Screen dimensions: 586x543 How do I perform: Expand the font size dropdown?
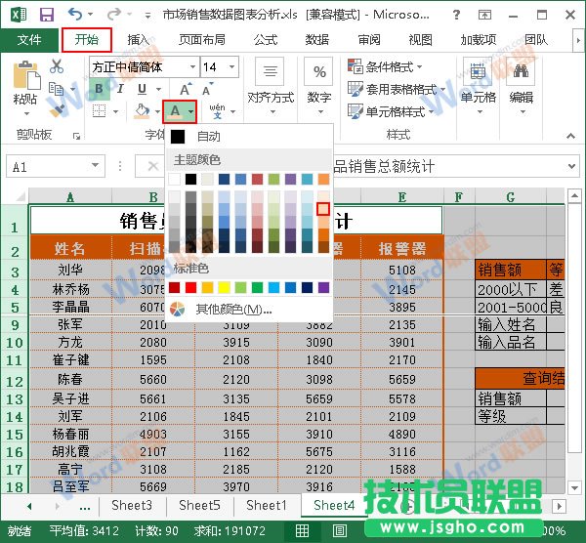[x=232, y=66]
